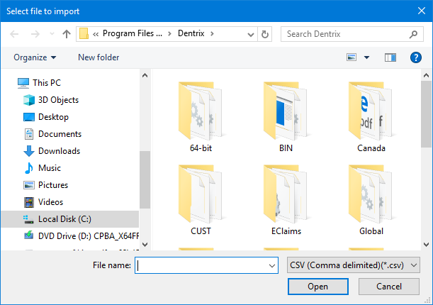433x305 pixels.
Task: Select the Canada folder
Action: (371, 117)
